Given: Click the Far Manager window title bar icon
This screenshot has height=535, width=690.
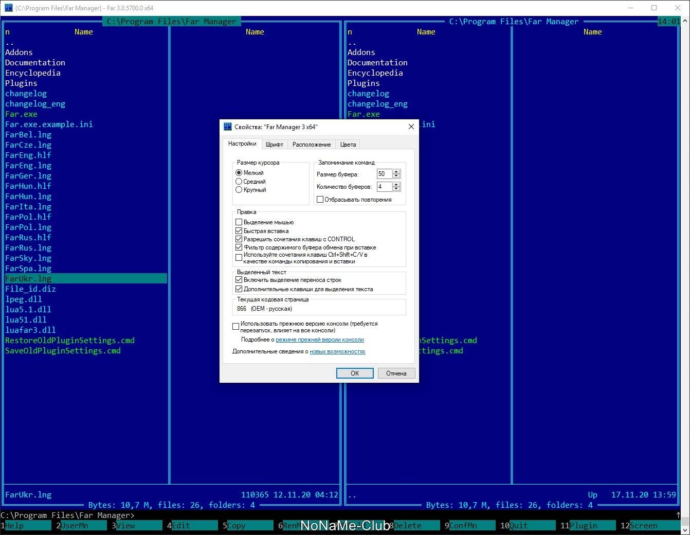Looking at the screenshot, I should 8,8.
